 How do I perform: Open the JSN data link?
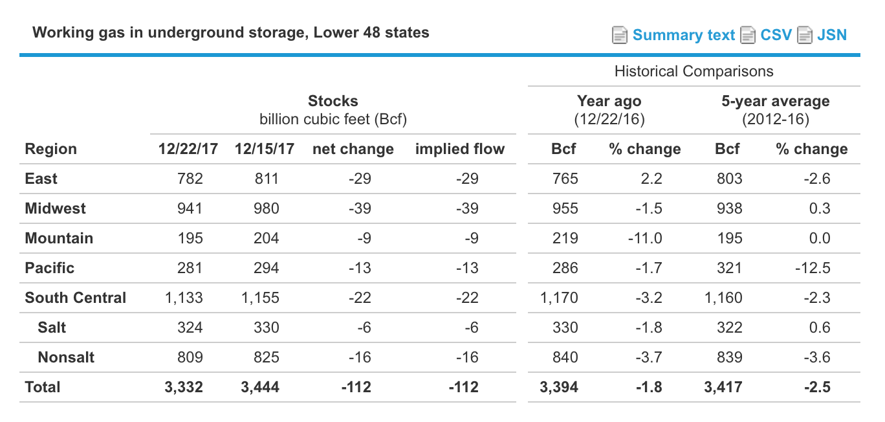coord(833,35)
